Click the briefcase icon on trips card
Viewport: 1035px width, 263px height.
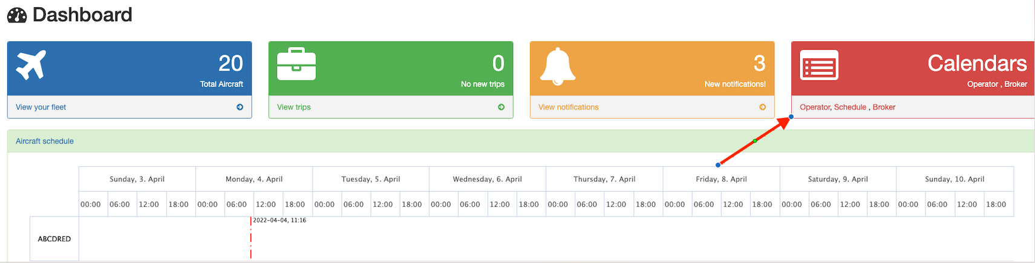coord(296,64)
